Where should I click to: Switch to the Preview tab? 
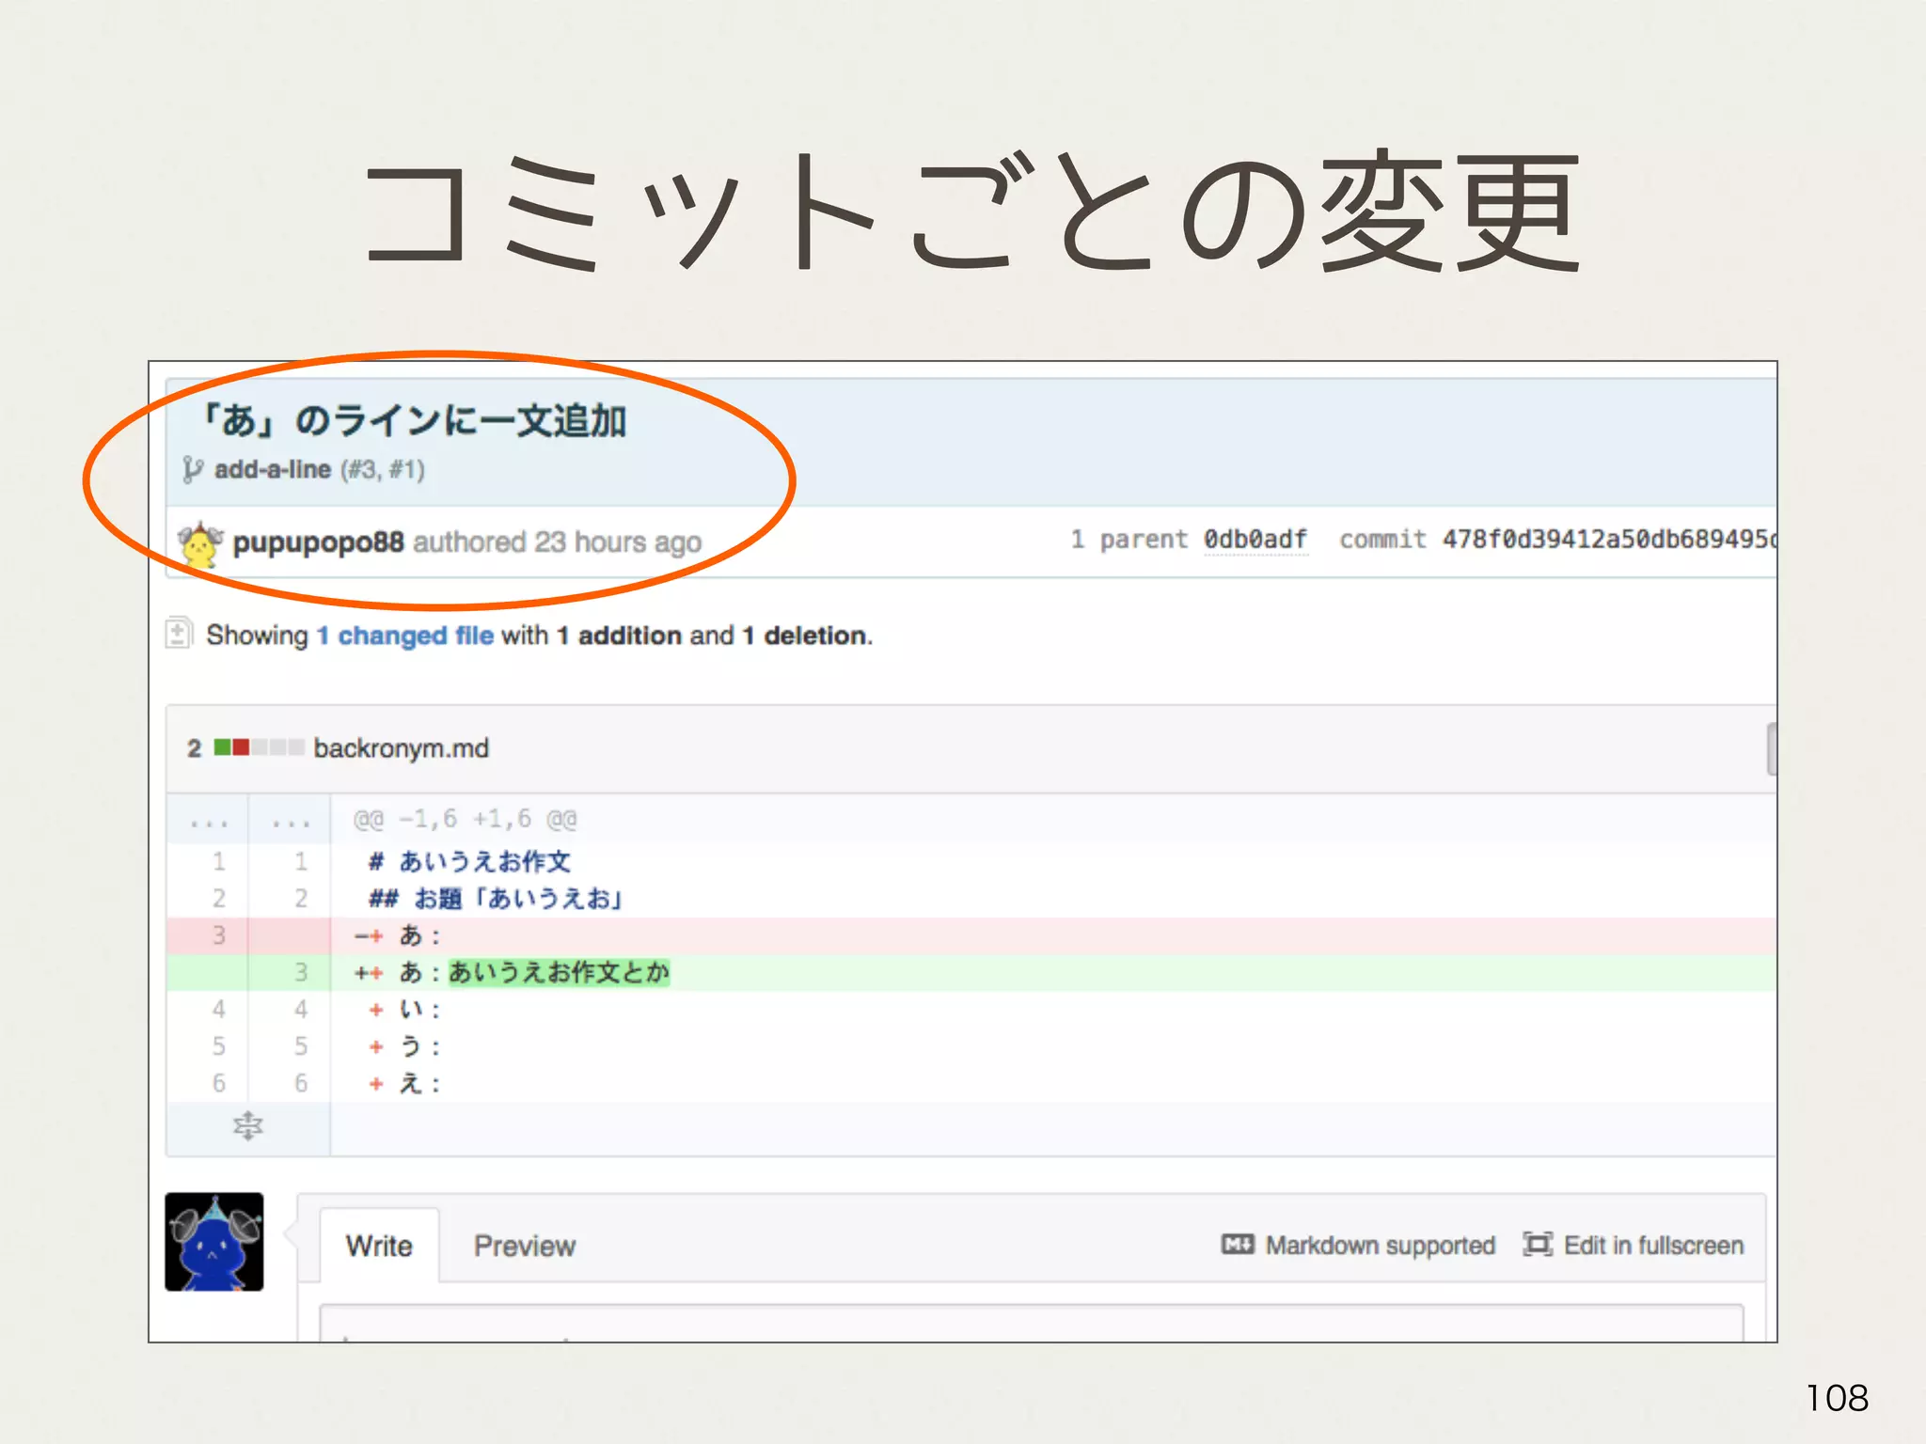pyautogui.click(x=524, y=1246)
